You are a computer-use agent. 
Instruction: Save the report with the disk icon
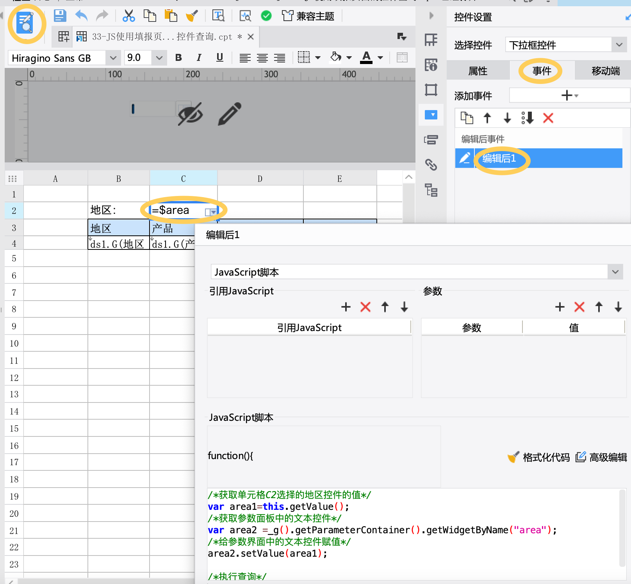[60, 16]
